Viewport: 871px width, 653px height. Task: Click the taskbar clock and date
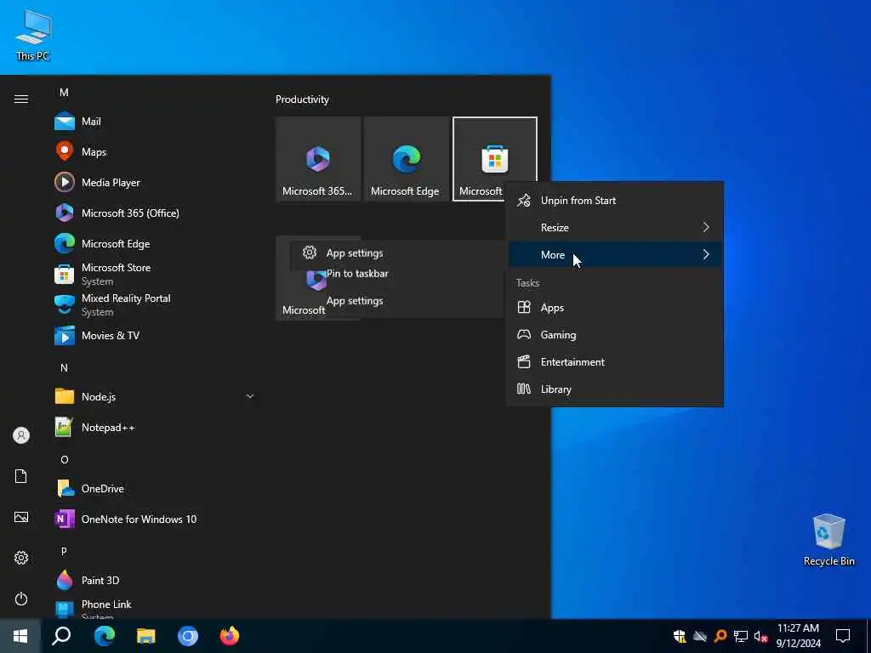(x=798, y=636)
